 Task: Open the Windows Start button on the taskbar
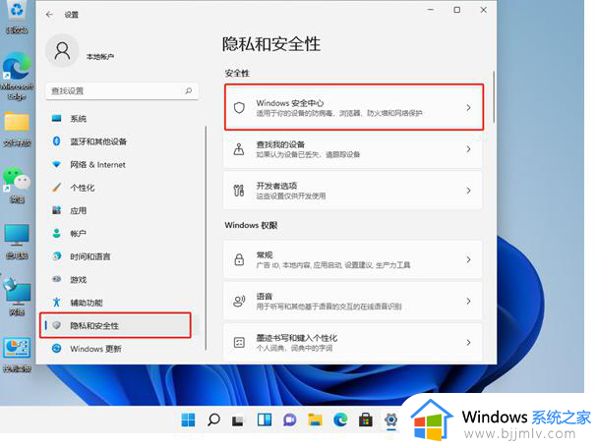(188, 419)
